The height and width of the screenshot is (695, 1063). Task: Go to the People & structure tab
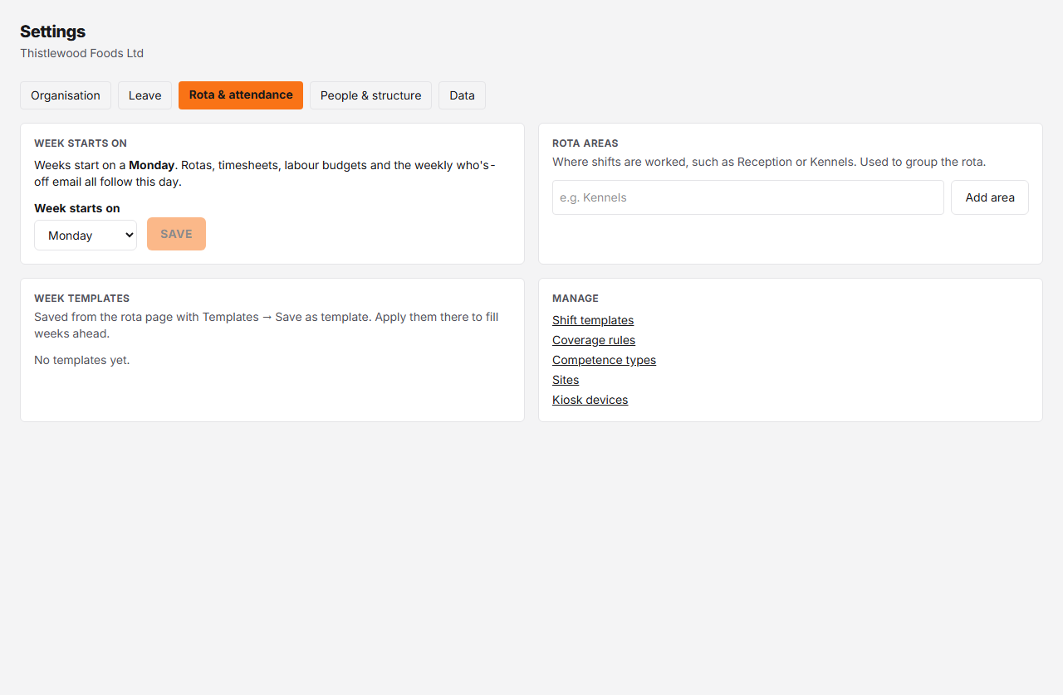[370, 95]
